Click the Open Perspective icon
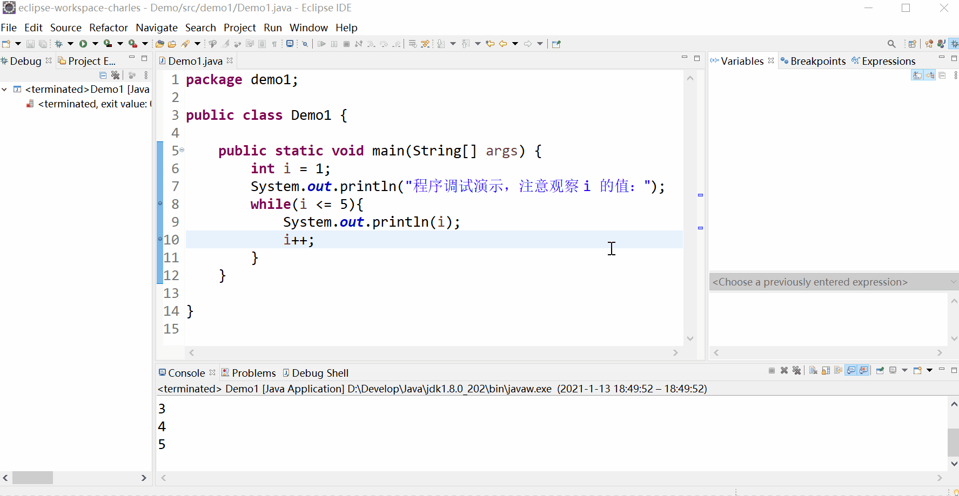 pyautogui.click(x=912, y=44)
